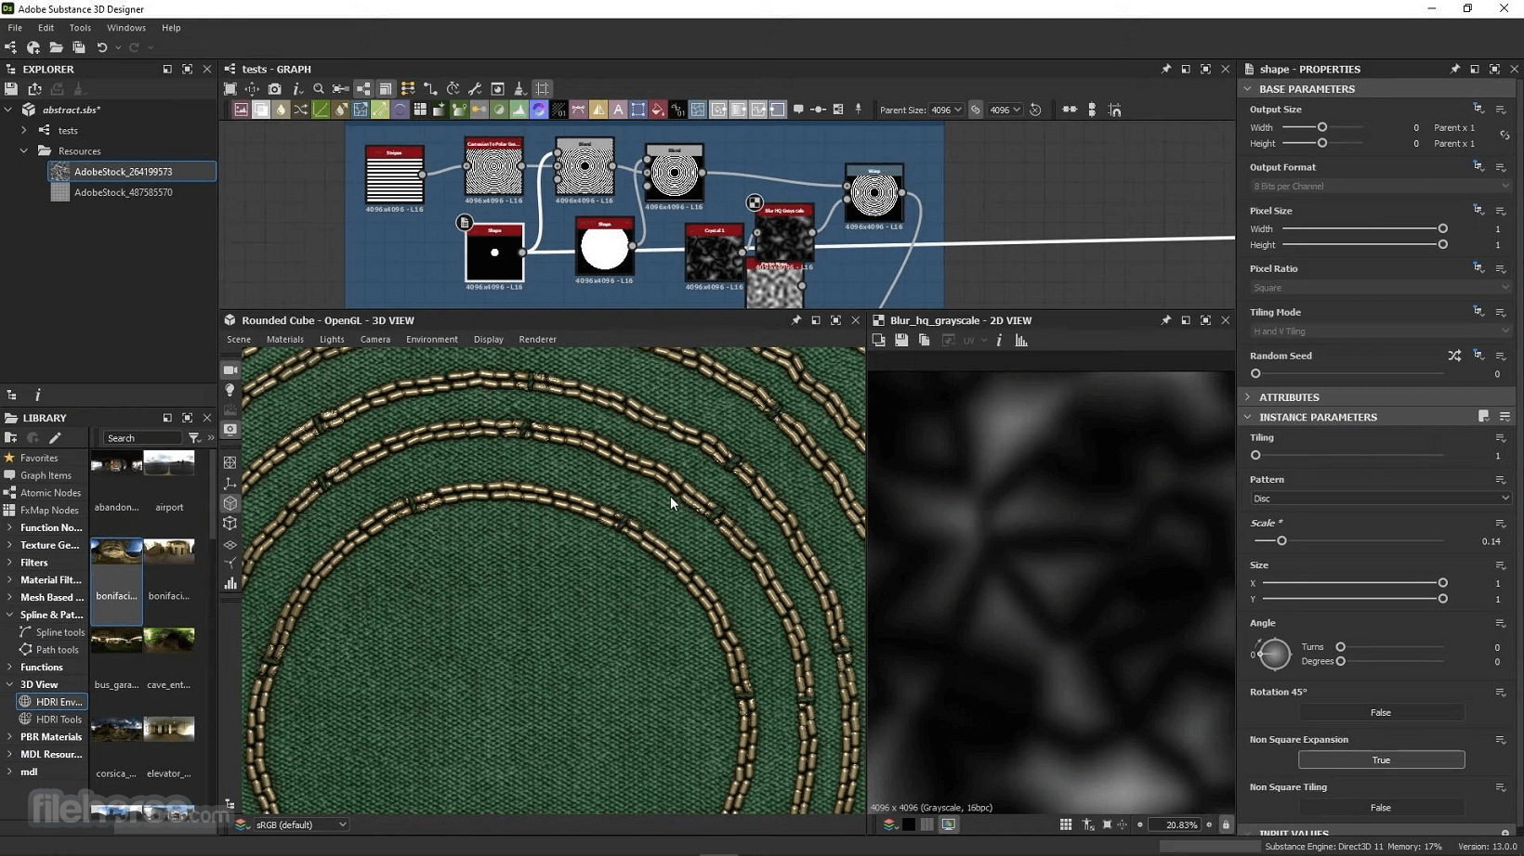Add a Text node from node toolbar
Image resolution: width=1524 pixels, height=856 pixels.
click(x=618, y=110)
